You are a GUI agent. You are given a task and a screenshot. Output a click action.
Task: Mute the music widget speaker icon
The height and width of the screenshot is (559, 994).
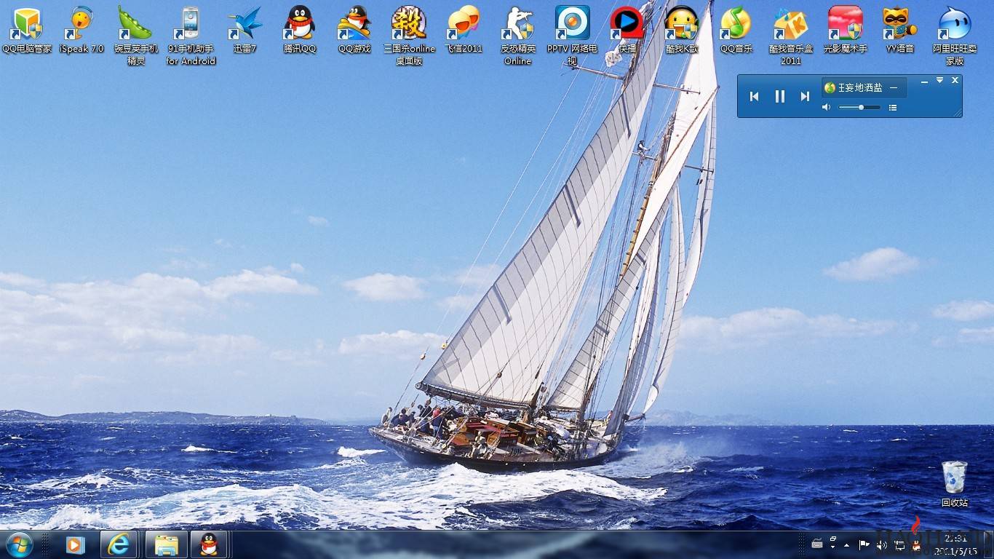pos(826,108)
